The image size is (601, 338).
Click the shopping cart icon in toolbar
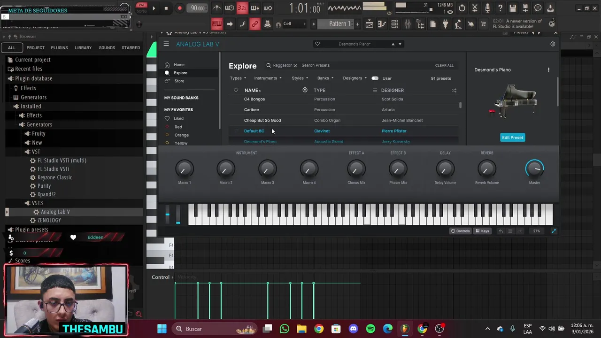(x=483, y=24)
